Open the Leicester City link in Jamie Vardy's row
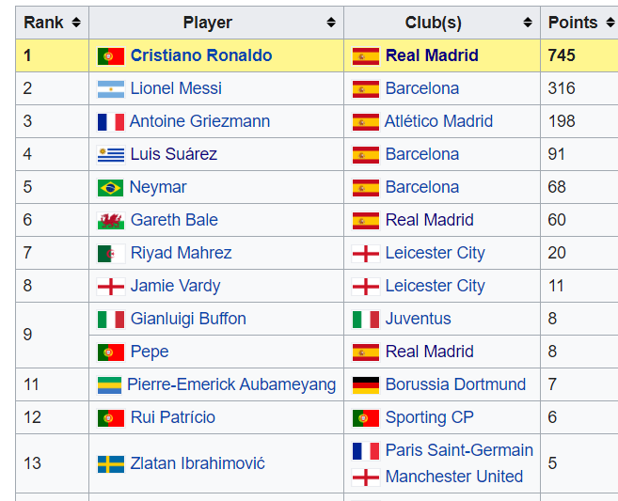The height and width of the screenshot is (501, 618). [x=435, y=286]
